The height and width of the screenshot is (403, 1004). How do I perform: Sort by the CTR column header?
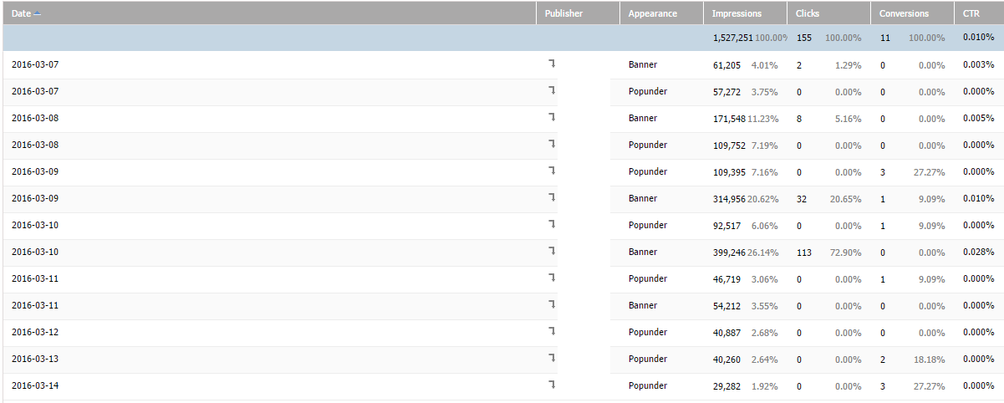971,13
